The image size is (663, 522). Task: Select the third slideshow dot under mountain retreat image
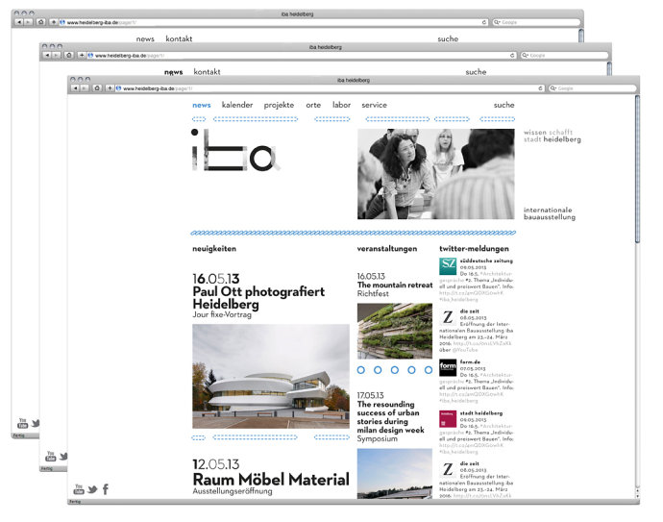point(395,370)
